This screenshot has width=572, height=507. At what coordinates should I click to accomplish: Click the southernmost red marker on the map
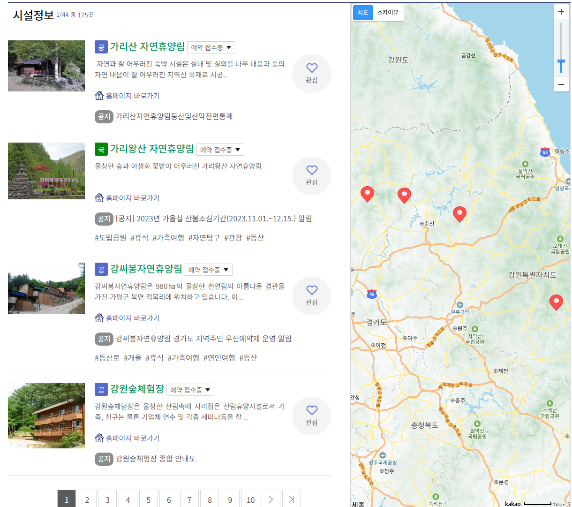(x=557, y=301)
